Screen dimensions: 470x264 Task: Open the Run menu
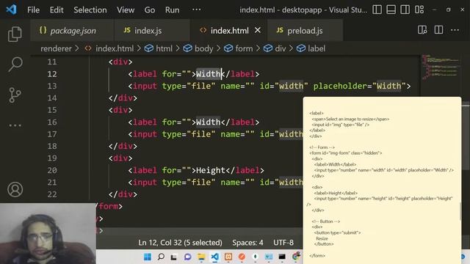point(172,10)
